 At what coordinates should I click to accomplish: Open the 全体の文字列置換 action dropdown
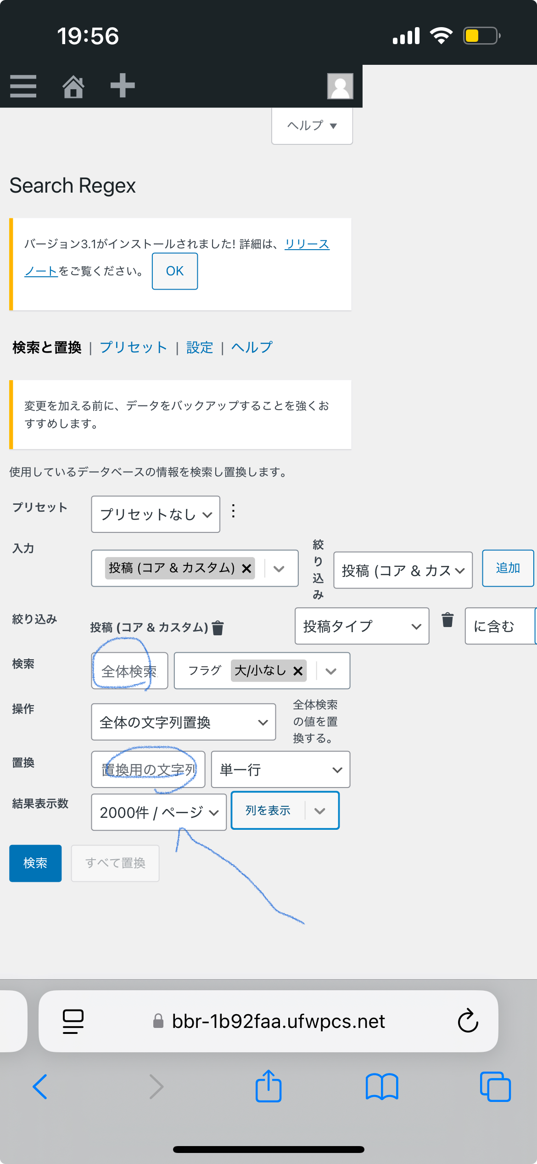pos(184,722)
